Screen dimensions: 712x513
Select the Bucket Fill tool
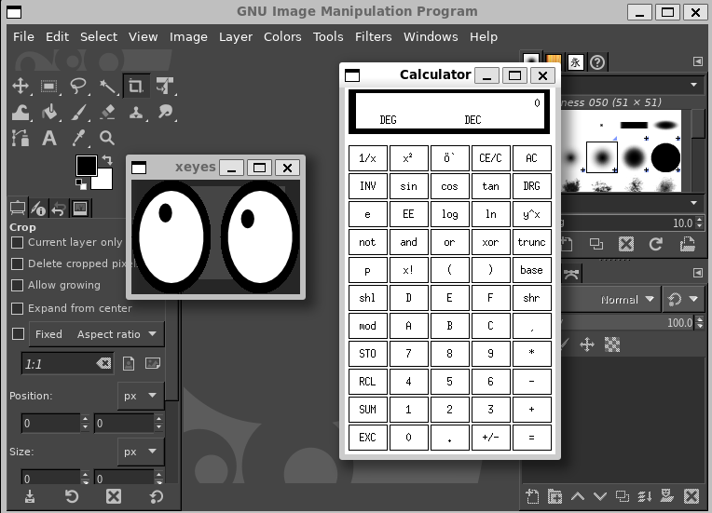point(49,112)
